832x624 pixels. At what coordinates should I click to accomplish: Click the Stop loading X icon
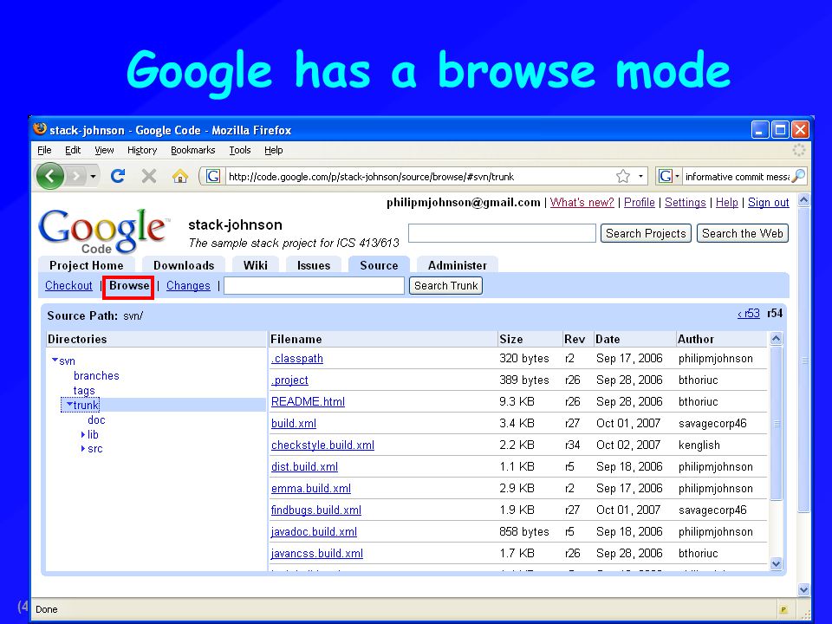click(149, 176)
